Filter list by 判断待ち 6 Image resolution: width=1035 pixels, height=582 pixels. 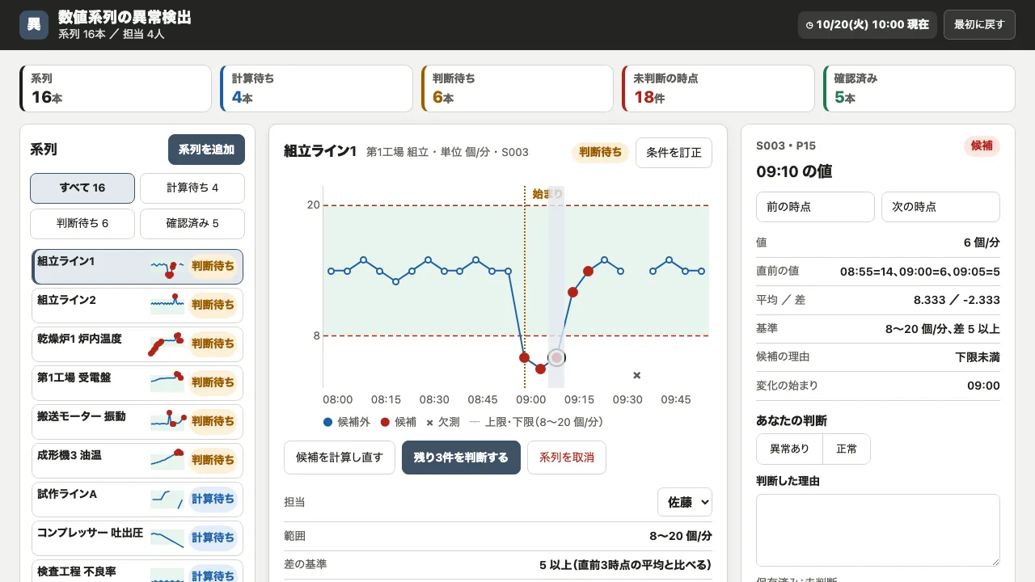[82, 224]
